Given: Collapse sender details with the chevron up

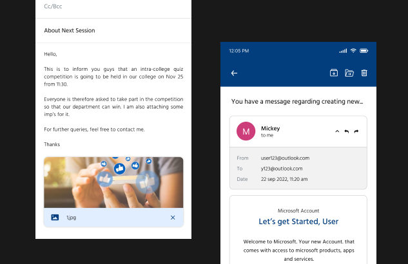Looking at the screenshot, I should 337,131.
